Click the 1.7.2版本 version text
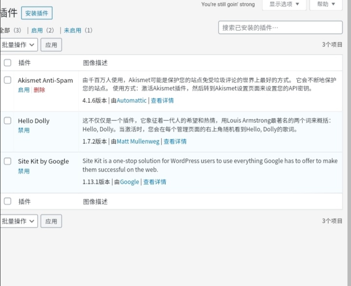 [95, 141]
